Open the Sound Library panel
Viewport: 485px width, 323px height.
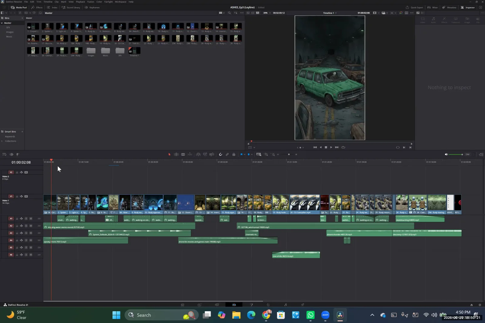[71, 8]
